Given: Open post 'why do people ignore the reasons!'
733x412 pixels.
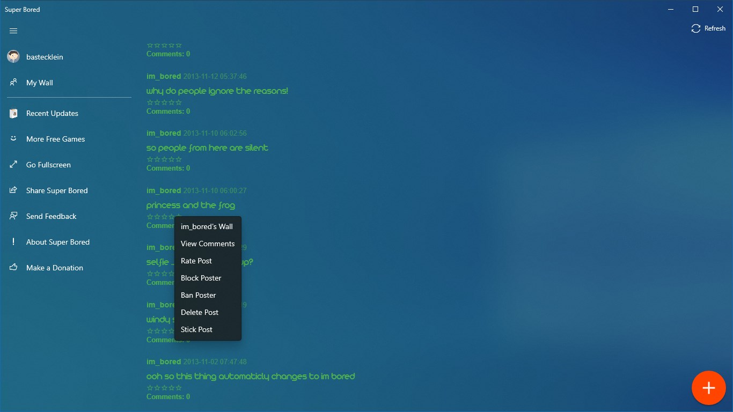Looking at the screenshot, I should pyautogui.click(x=217, y=91).
